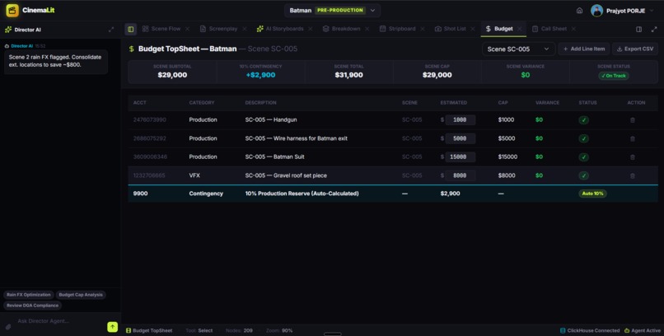
Task: Close the Call Sheet tab
Action: coord(573,29)
